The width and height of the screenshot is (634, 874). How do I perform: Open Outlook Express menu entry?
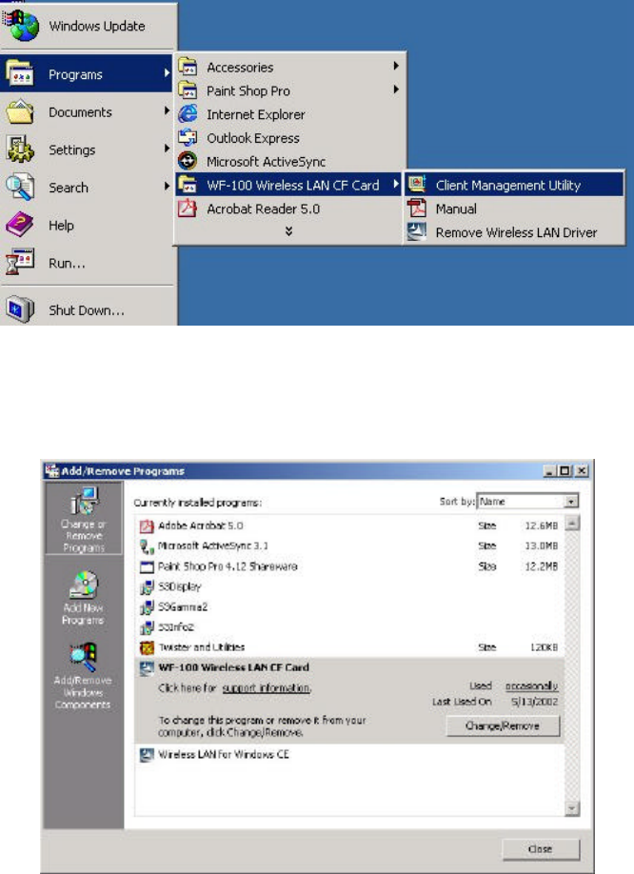click(289, 138)
